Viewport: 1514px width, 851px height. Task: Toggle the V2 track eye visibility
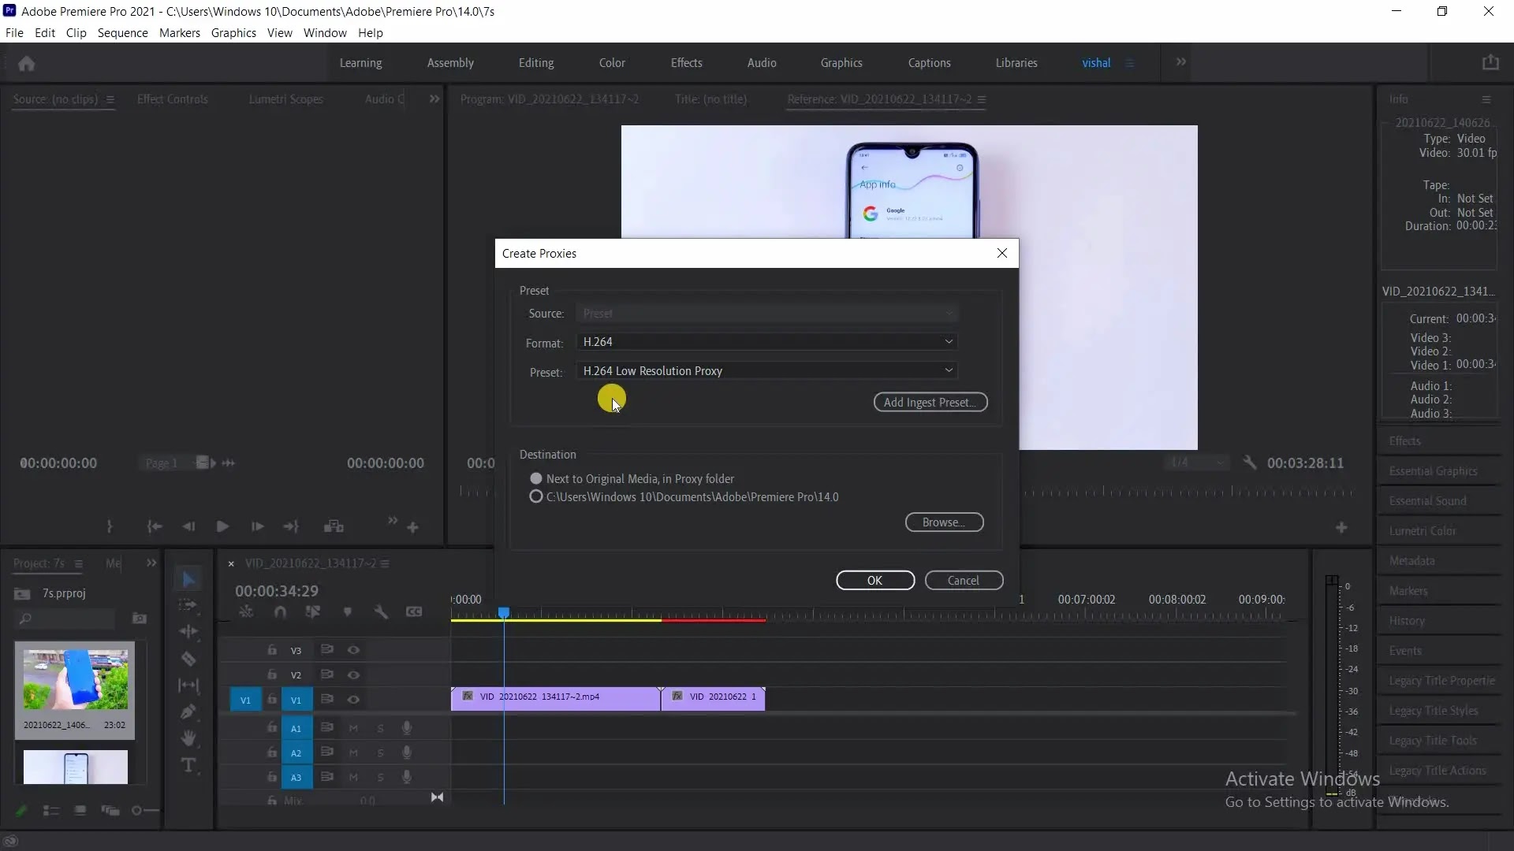(353, 674)
